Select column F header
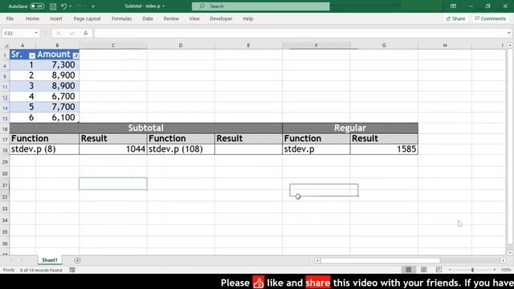The image size is (514, 289). pyautogui.click(x=316, y=45)
